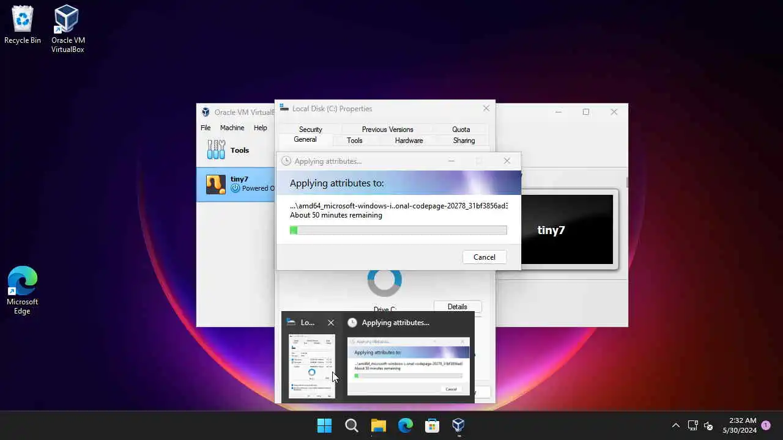The image size is (783, 440).
Task: Show hidden system tray icons
Action: pyautogui.click(x=676, y=425)
